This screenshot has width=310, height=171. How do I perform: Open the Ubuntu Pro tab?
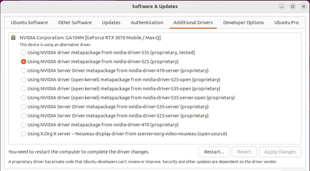pyautogui.click(x=286, y=23)
